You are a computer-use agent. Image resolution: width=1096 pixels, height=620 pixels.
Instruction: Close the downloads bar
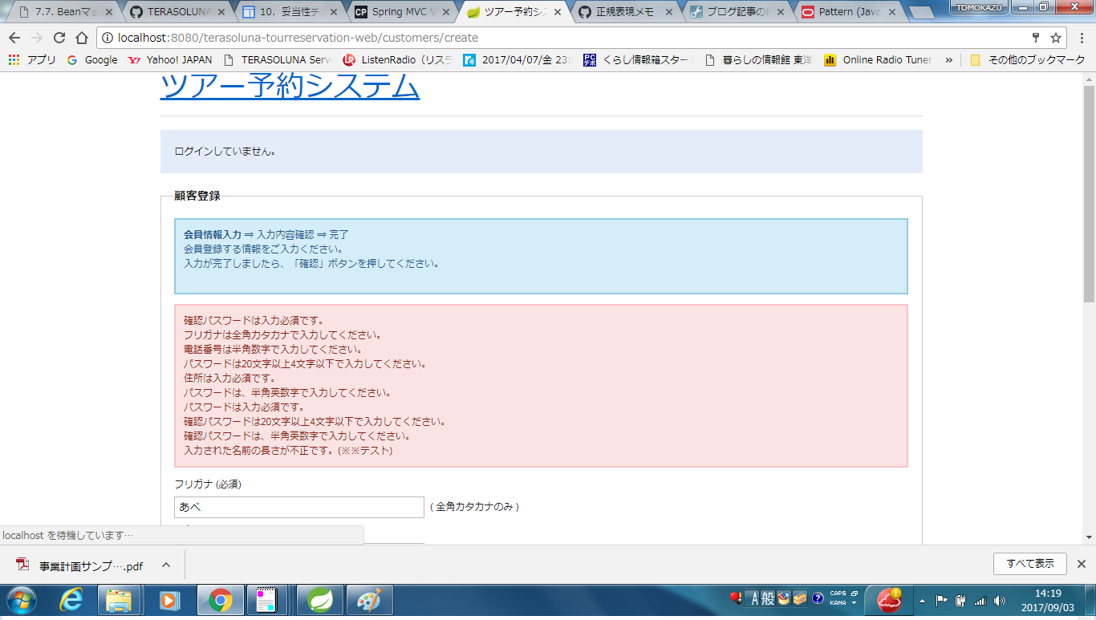pos(1081,564)
